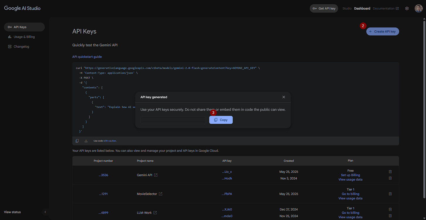Screen dimensions: 426x220
Task: View usage data for Gemini API
Action: point(351,179)
